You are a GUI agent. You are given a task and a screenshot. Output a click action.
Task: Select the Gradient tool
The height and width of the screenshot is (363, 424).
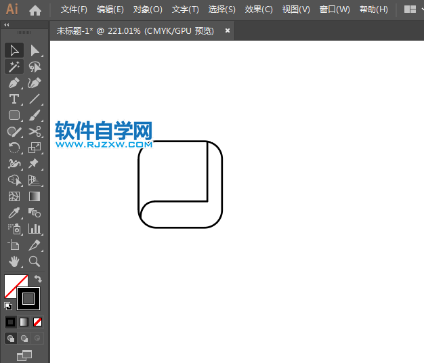click(35, 196)
